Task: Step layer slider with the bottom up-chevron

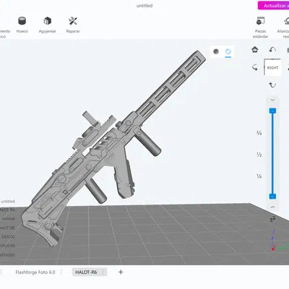Action: pos(272,207)
